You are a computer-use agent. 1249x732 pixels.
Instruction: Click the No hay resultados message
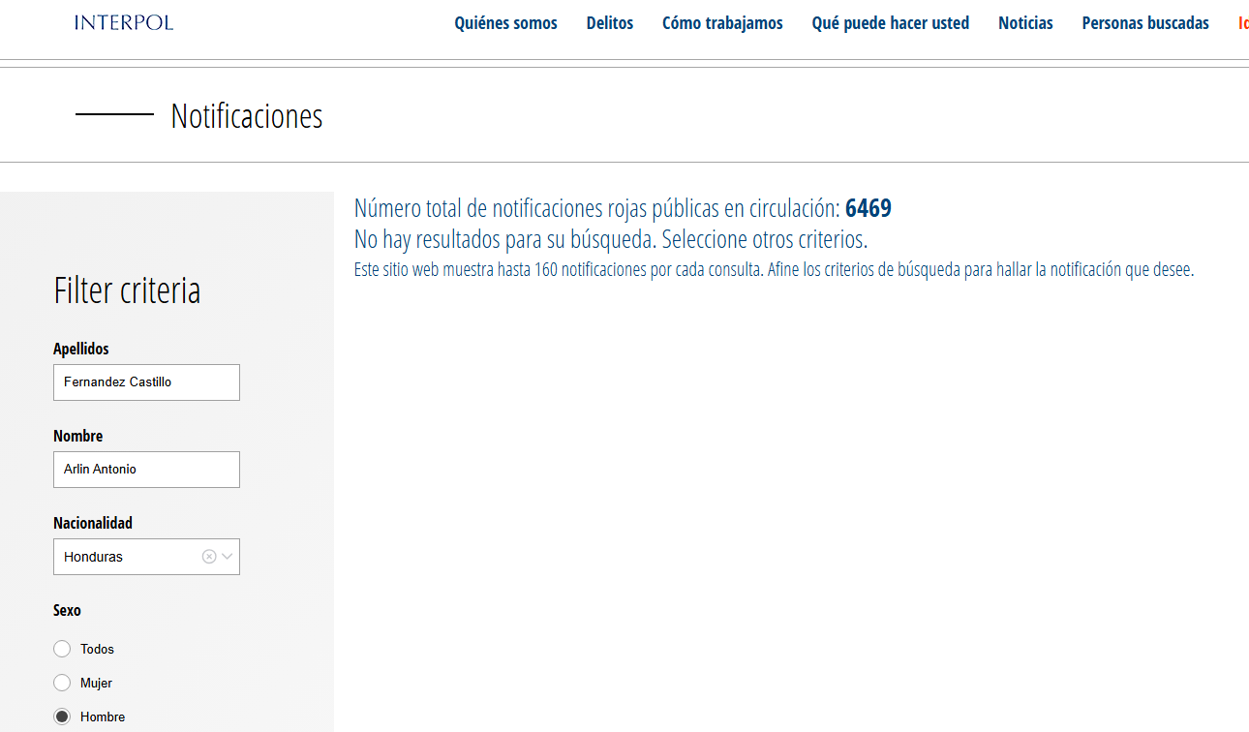[x=610, y=239]
